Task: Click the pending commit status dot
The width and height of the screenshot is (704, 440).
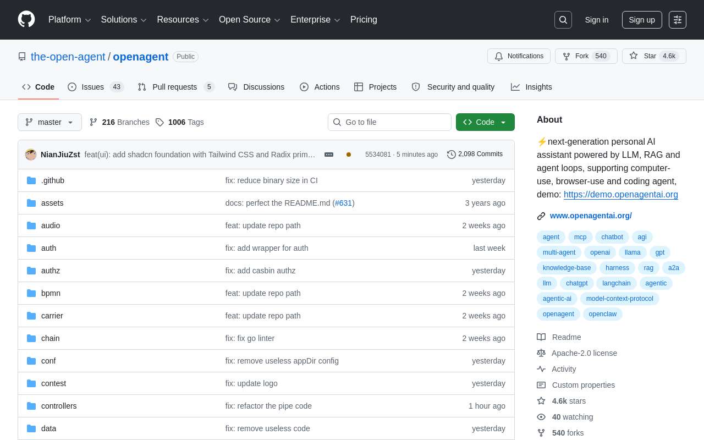Action: point(349,155)
